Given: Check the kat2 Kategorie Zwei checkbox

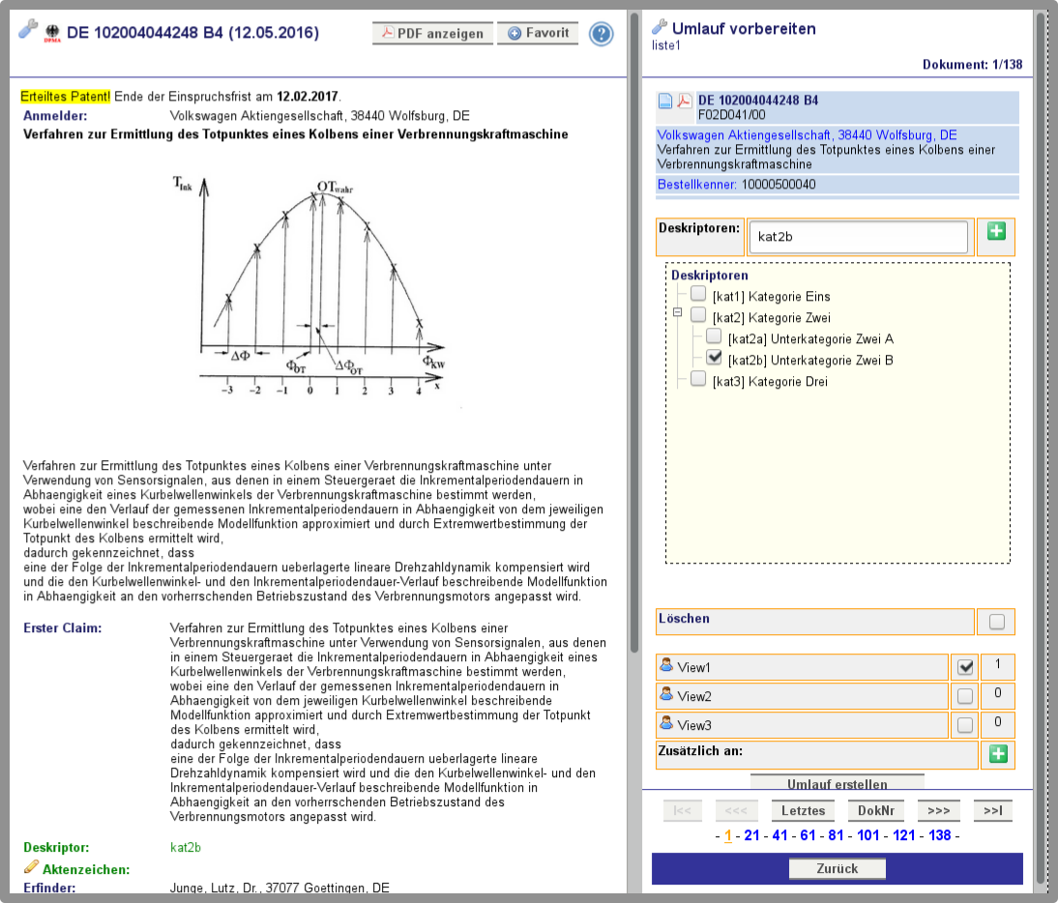Looking at the screenshot, I should click(698, 315).
